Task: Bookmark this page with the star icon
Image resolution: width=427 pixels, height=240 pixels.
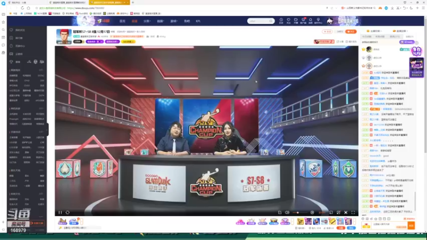Action: pos(36,8)
